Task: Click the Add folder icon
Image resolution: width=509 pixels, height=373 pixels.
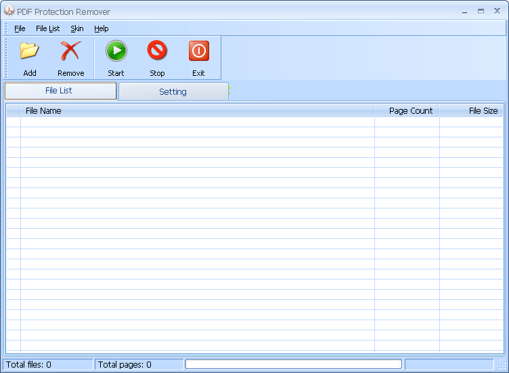Action: (x=29, y=51)
